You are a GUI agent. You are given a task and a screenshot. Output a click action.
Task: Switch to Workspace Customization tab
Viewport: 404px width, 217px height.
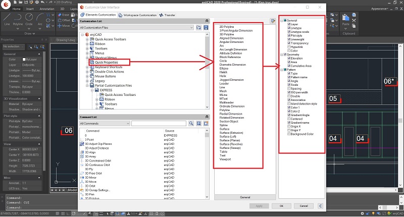click(x=137, y=15)
